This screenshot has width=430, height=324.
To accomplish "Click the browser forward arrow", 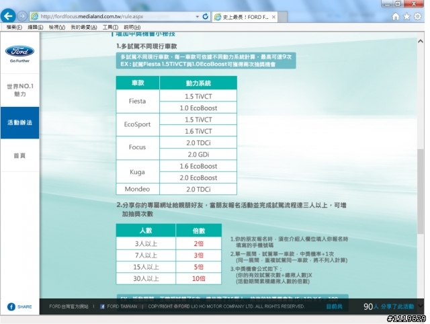I will coord(22,16).
